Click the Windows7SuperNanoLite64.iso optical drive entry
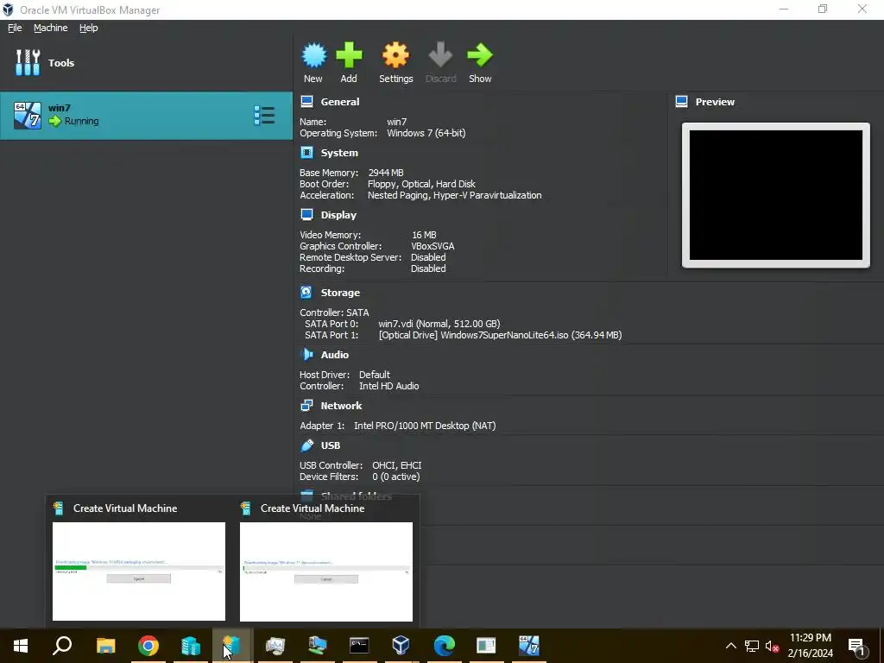Screen dimensions: 884x663 500,335
